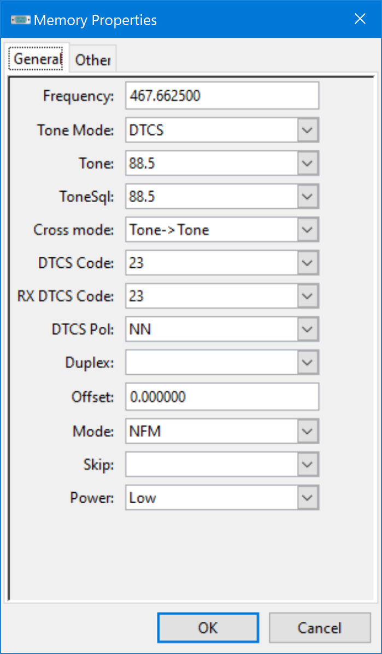Open the Tone Mode dropdown
The height and width of the screenshot is (654, 382).
[x=308, y=130]
